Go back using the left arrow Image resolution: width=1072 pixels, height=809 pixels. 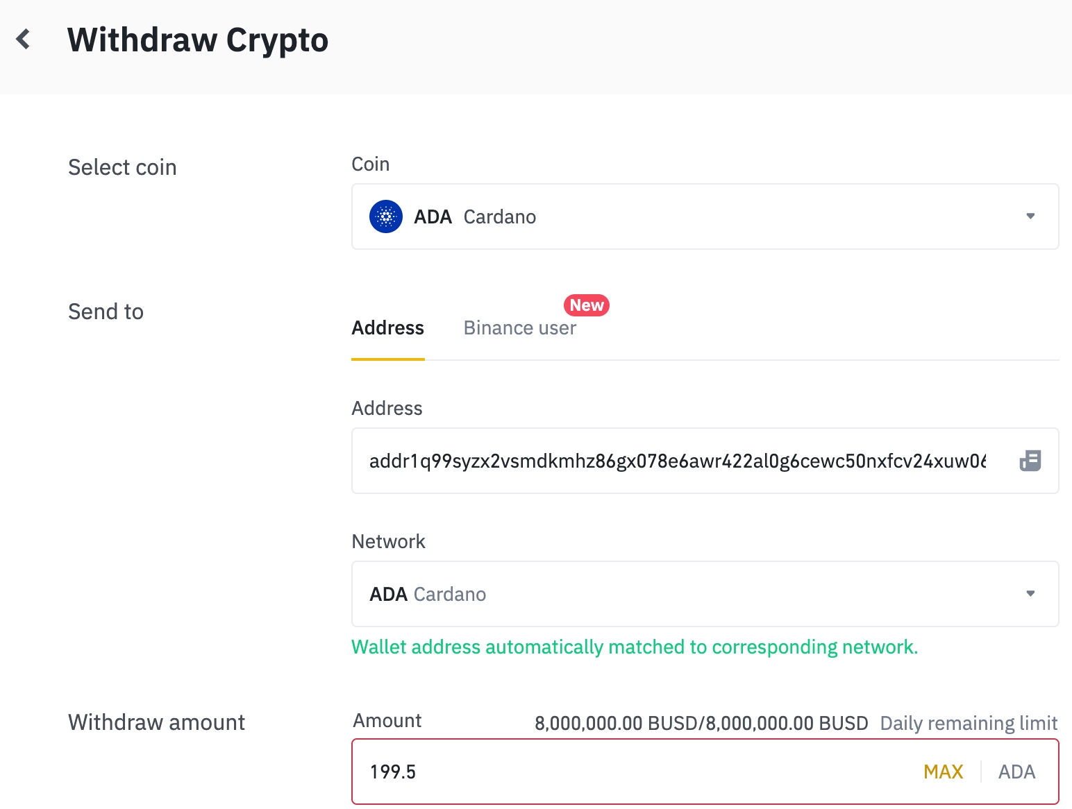tap(24, 40)
